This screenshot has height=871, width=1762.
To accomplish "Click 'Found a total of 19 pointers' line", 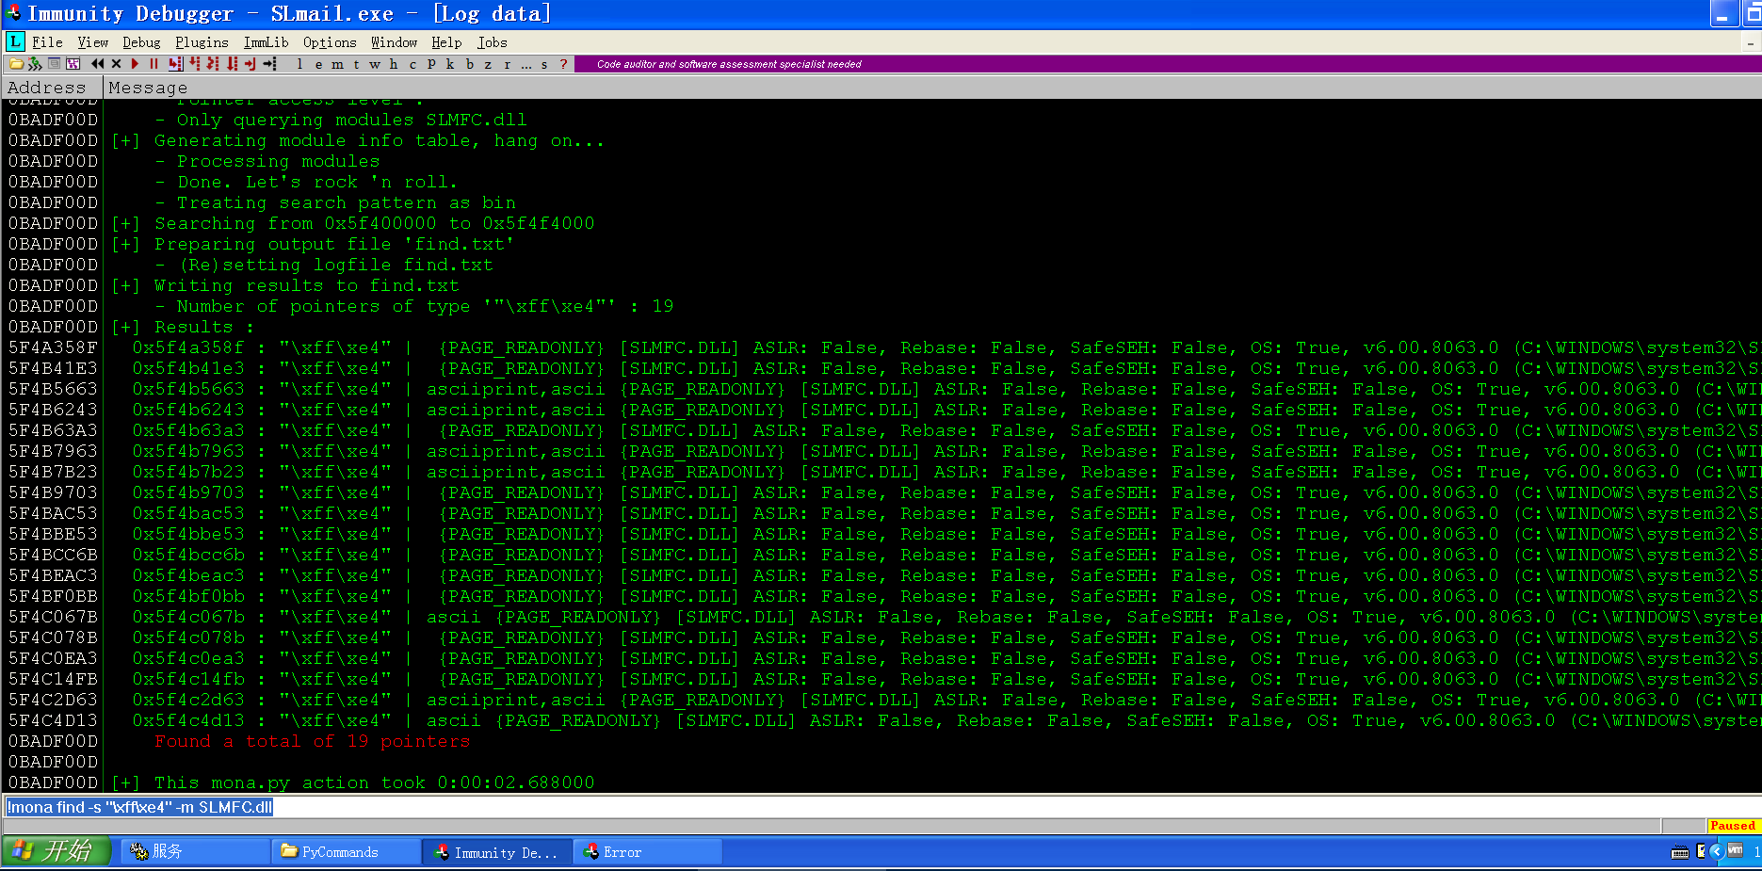I will point(312,741).
